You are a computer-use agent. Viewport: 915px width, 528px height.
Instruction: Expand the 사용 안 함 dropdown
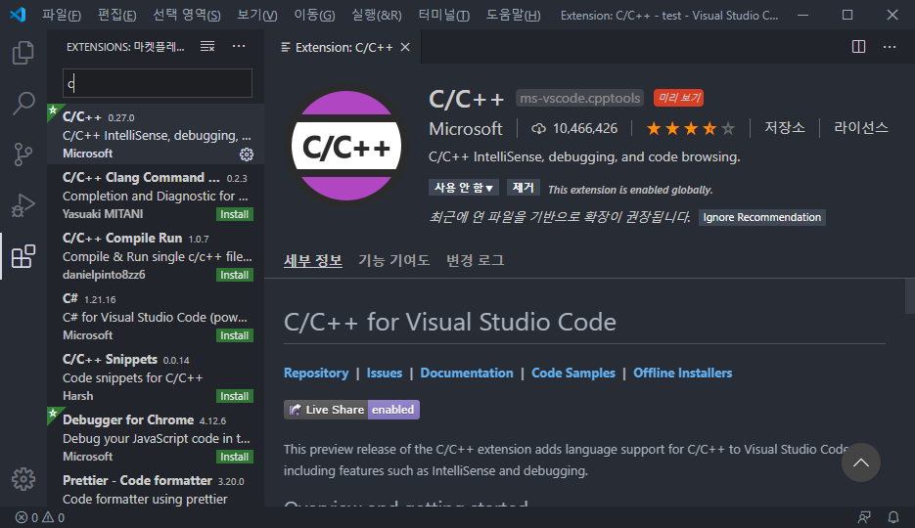point(463,188)
